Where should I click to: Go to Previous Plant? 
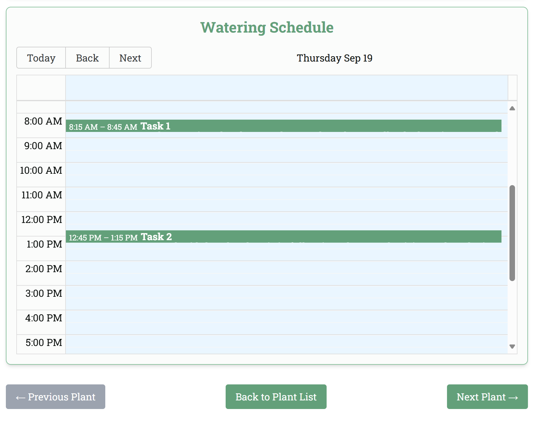point(55,397)
